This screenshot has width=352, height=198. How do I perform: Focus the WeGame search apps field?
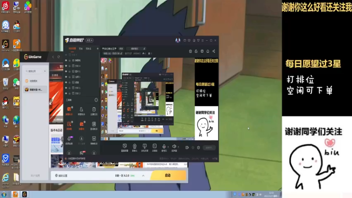[34, 71]
